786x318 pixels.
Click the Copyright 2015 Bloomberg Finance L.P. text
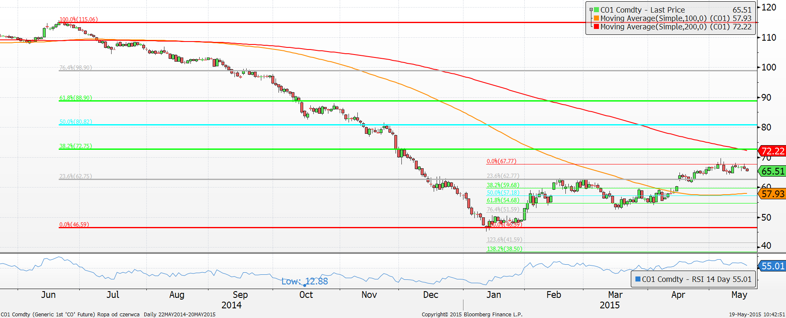point(472,315)
